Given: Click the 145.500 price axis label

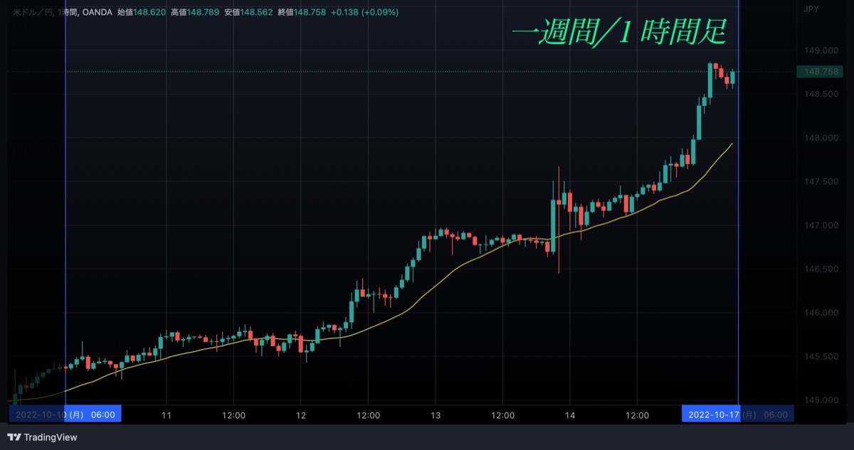Looking at the screenshot, I should [820, 357].
